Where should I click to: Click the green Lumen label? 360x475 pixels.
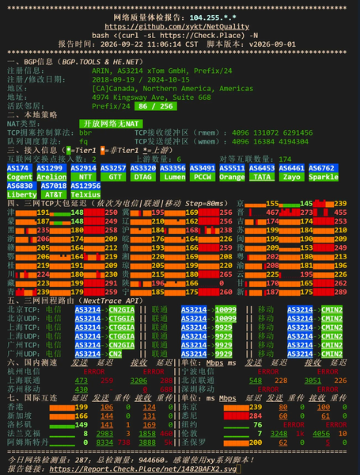tap(172, 177)
